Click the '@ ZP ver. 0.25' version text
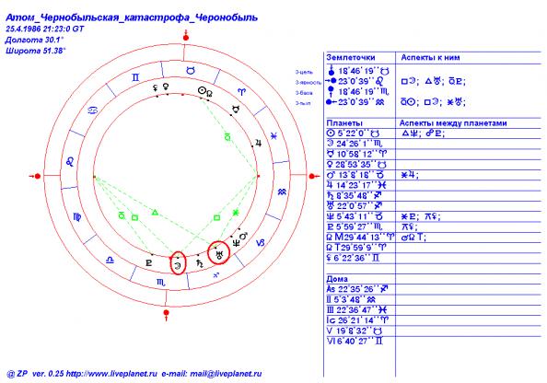547x383 pixels. [36, 374]
